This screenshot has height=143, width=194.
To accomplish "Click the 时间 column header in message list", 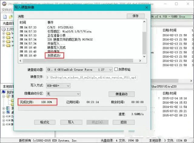I will (x=23, y=22).
